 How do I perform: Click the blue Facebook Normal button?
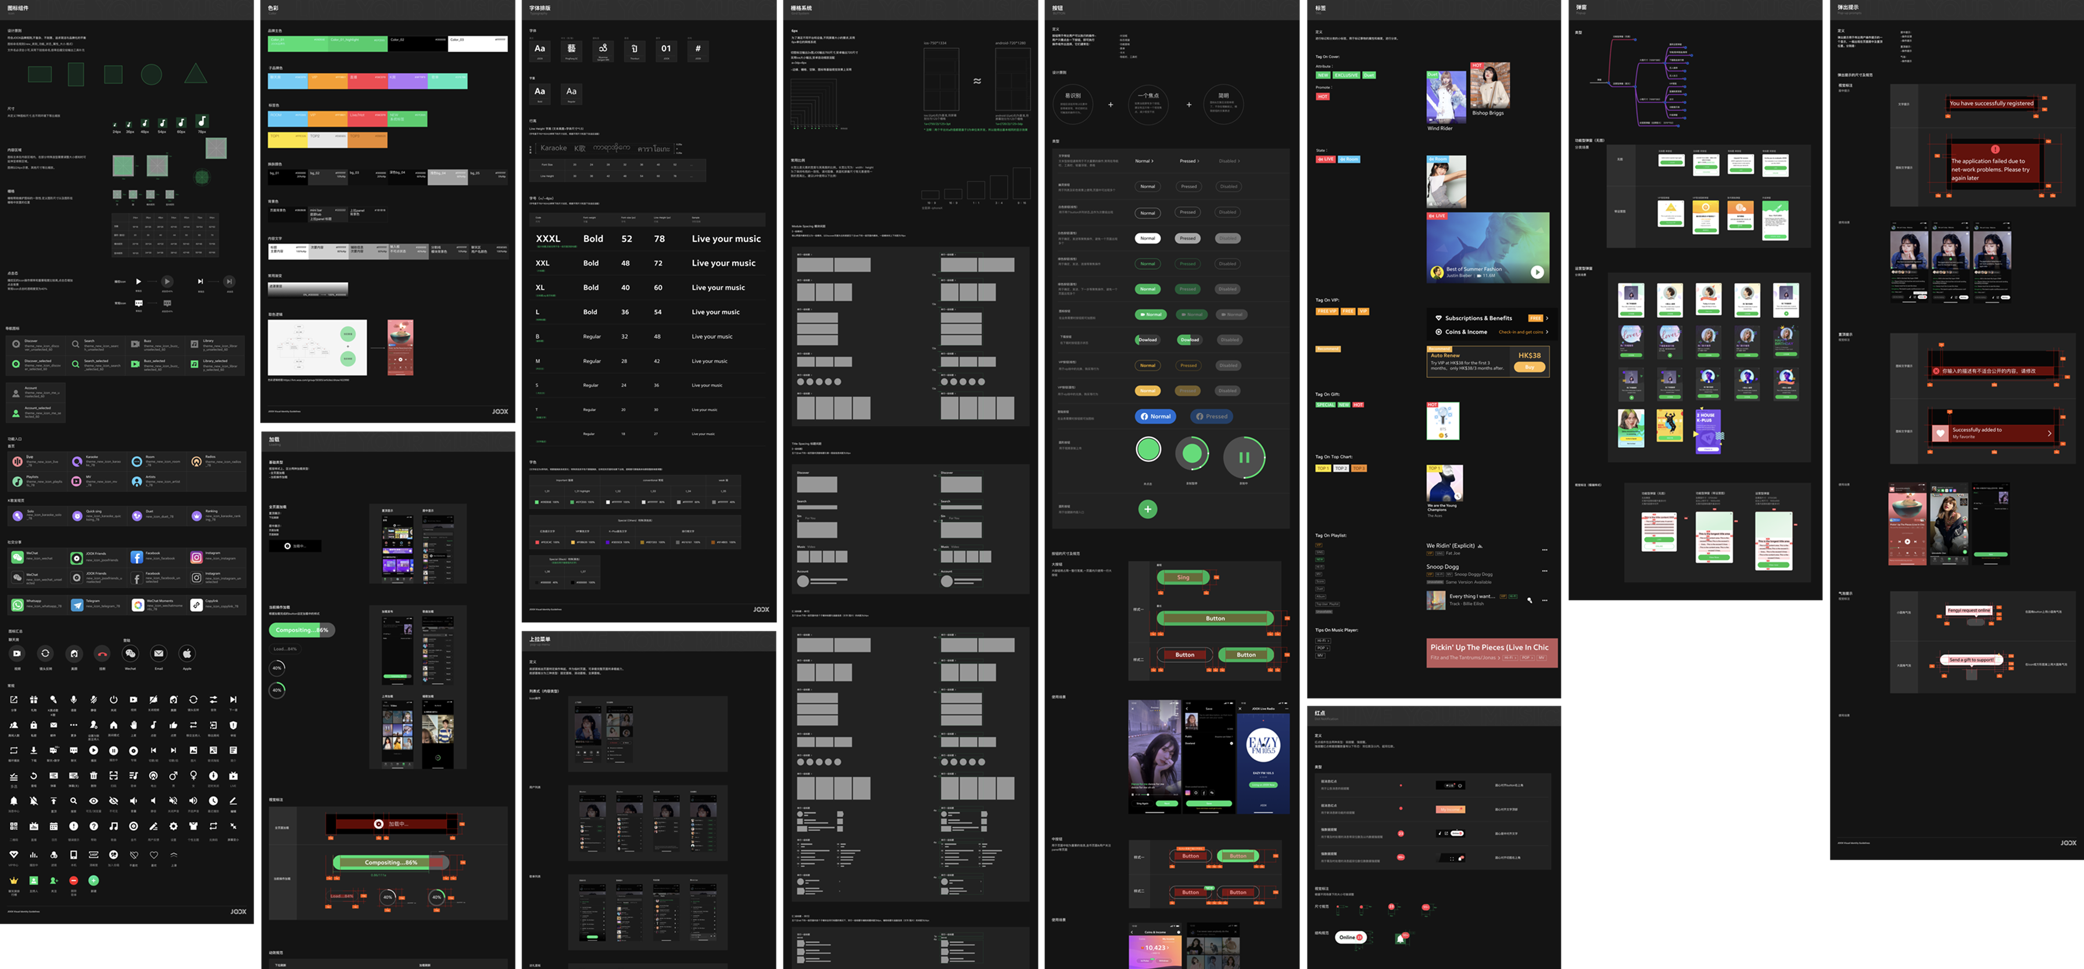(x=1156, y=417)
